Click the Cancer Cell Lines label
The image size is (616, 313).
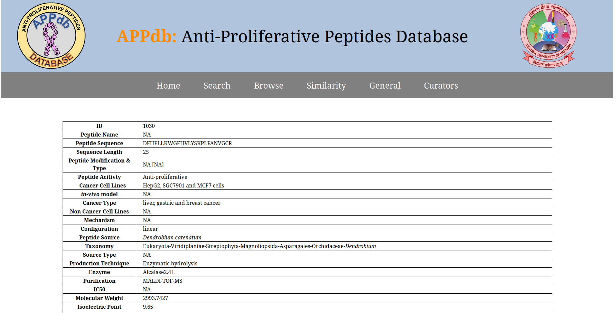(x=103, y=185)
